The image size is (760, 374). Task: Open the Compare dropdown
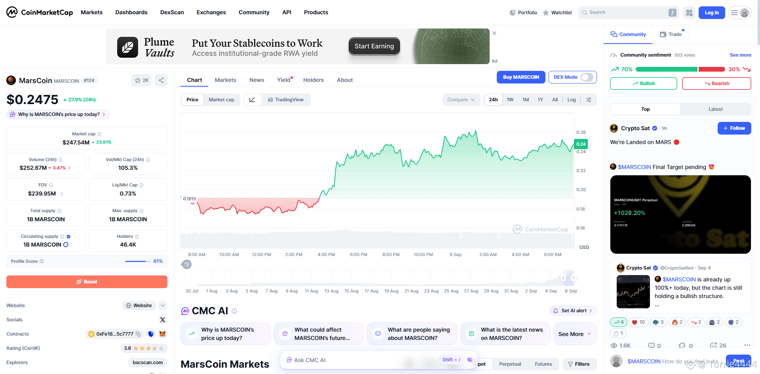tap(461, 100)
